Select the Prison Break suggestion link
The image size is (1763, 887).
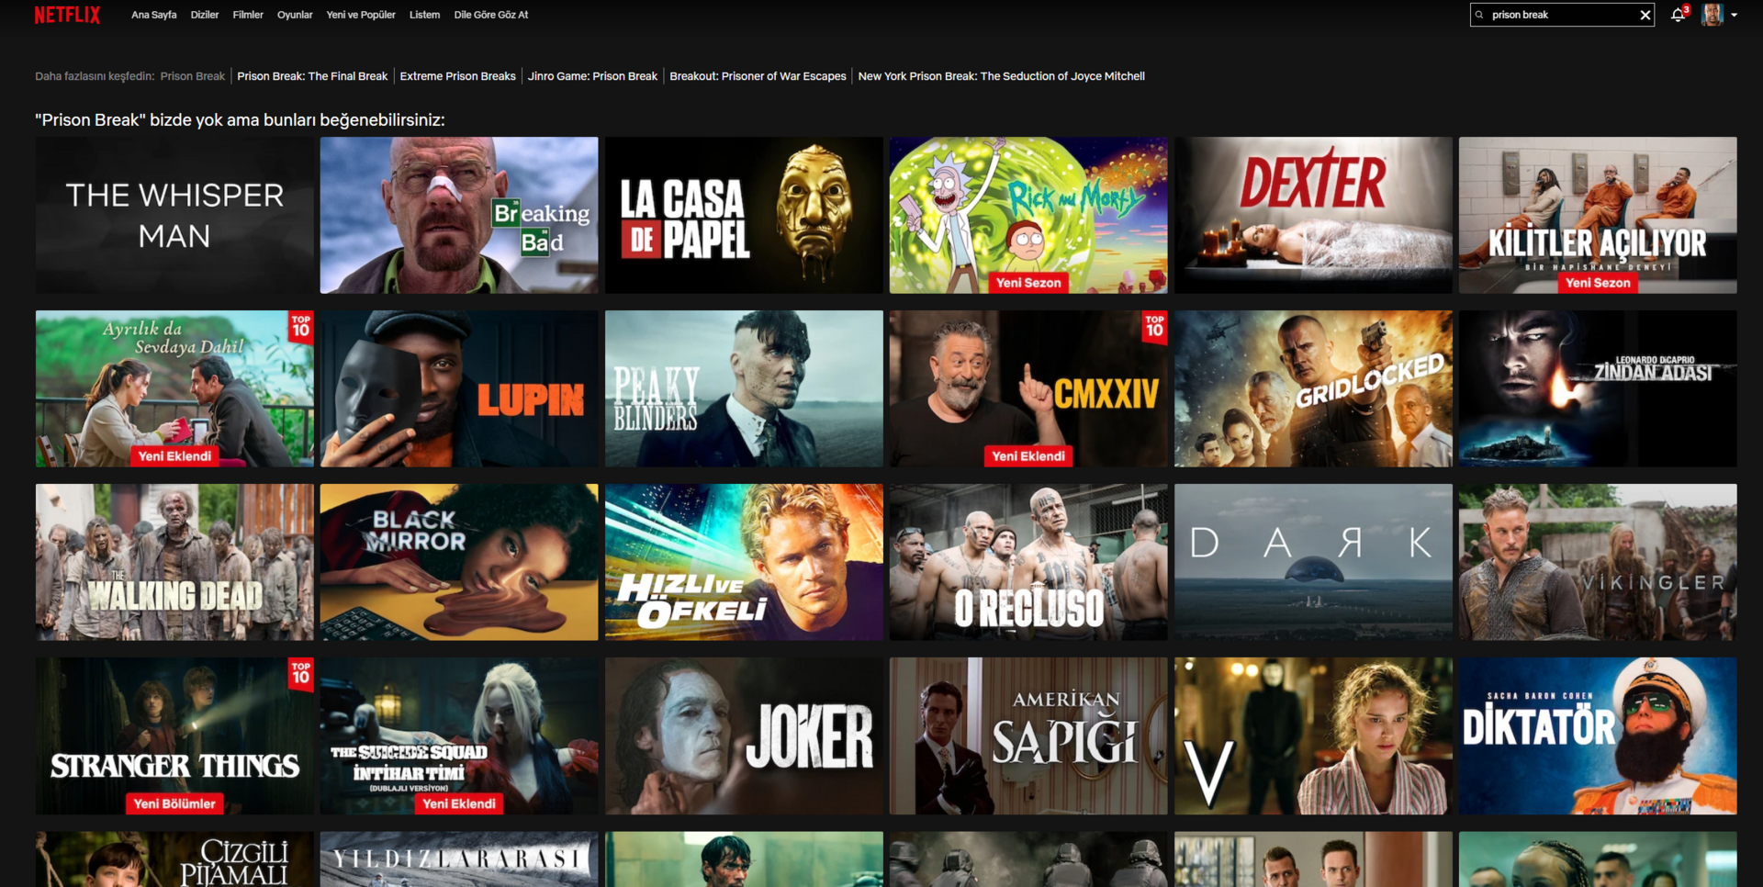coord(193,76)
